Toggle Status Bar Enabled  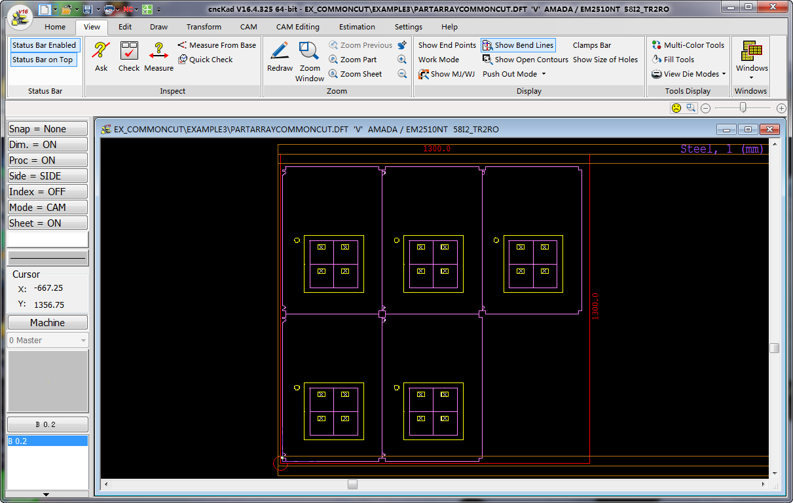coord(44,45)
